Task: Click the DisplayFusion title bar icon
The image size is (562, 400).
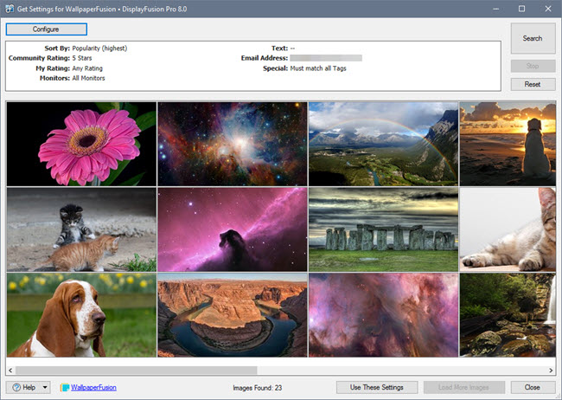Action: [10, 9]
